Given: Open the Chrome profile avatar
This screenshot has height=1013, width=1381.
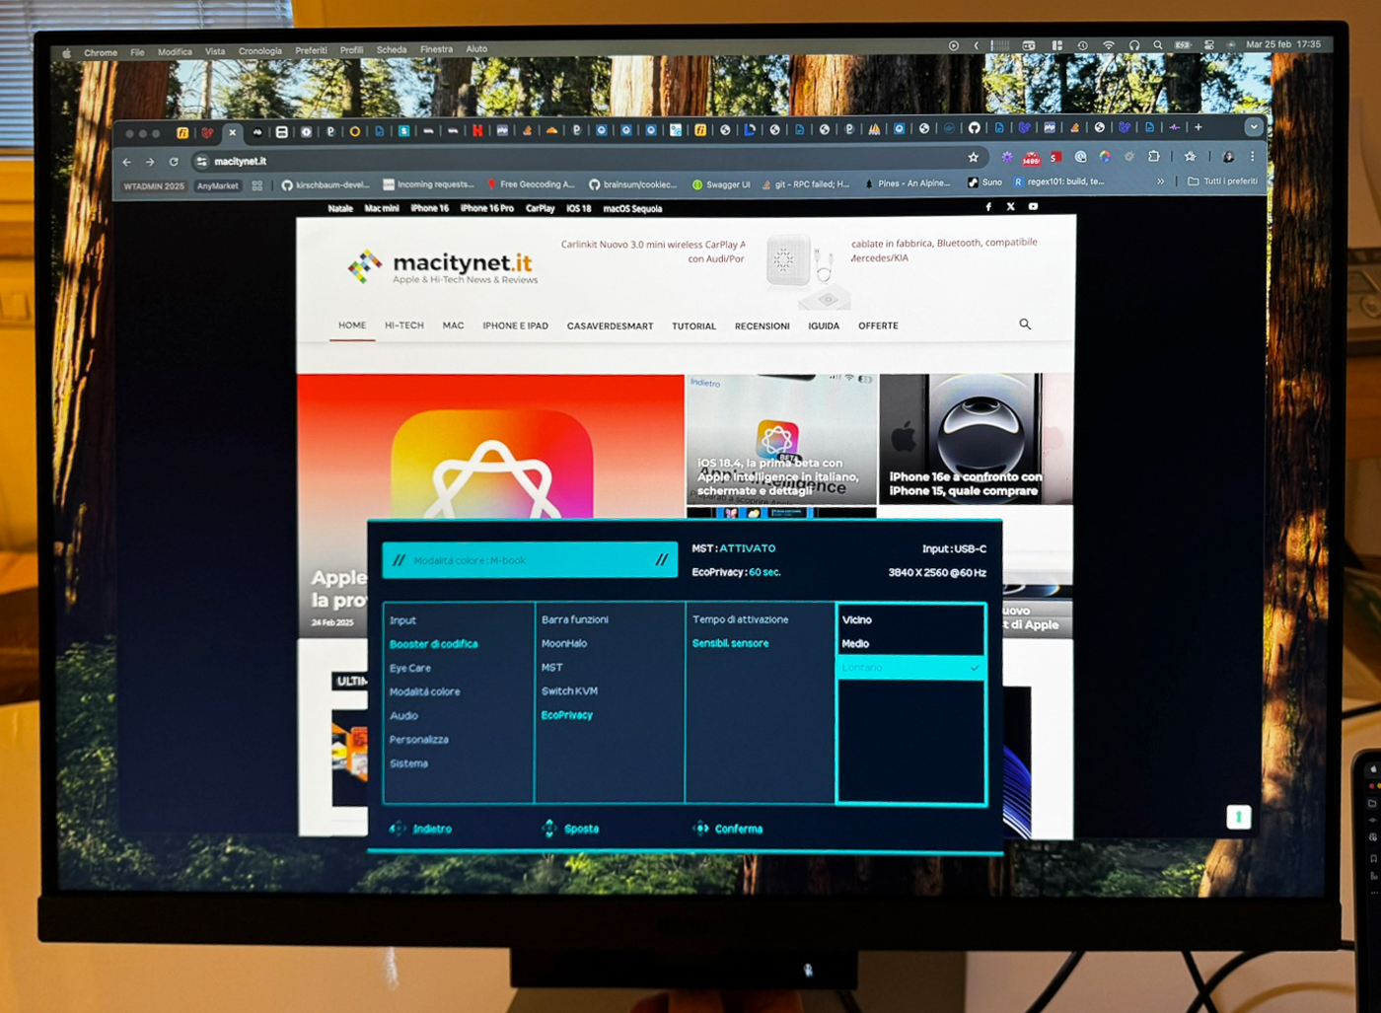Looking at the screenshot, I should pyautogui.click(x=1228, y=156).
